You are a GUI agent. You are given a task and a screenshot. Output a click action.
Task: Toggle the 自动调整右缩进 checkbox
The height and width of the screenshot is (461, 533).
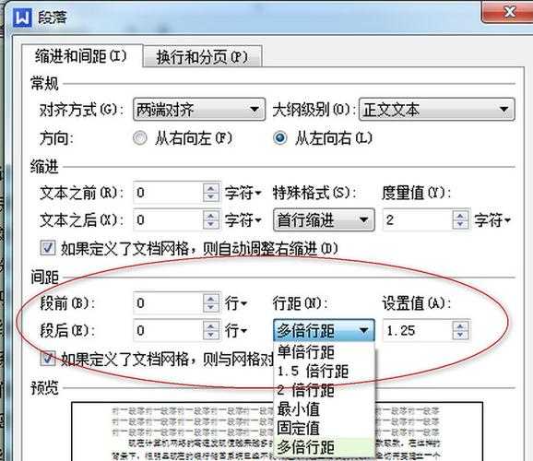tap(48, 247)
